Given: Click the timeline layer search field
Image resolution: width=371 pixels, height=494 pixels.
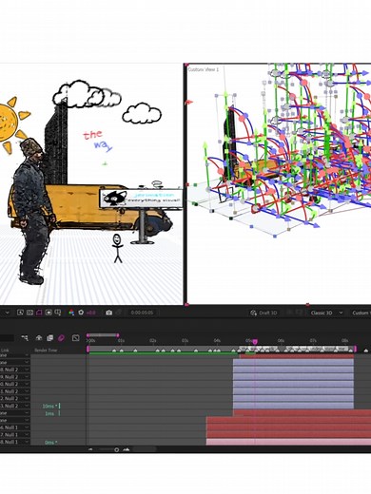Looking at the screenshot, I should (7, 338).
